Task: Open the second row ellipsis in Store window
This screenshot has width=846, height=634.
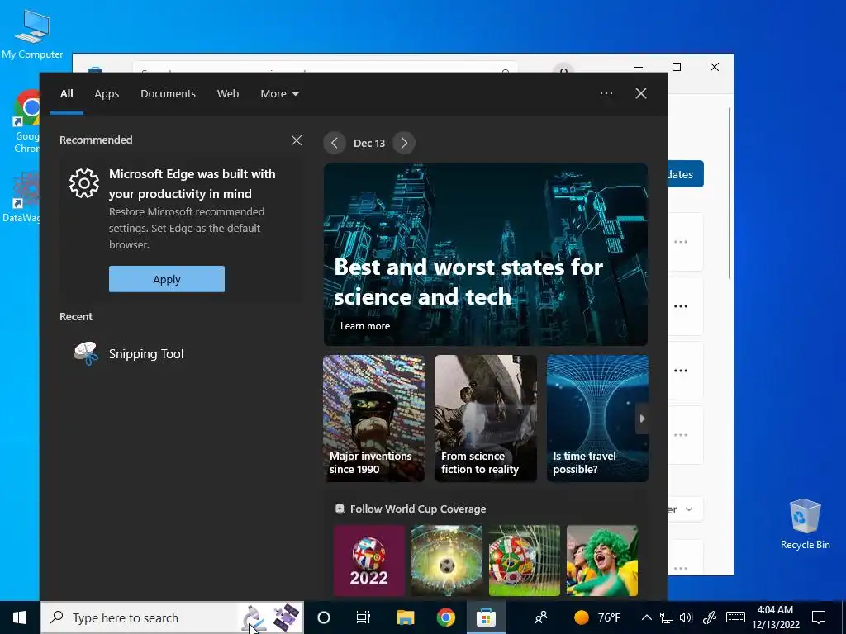Action: (681, 306)
